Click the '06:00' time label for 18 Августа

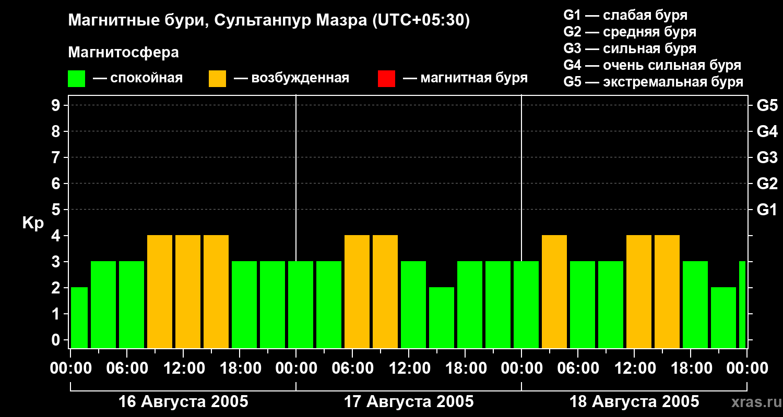(x=578, y=369)
